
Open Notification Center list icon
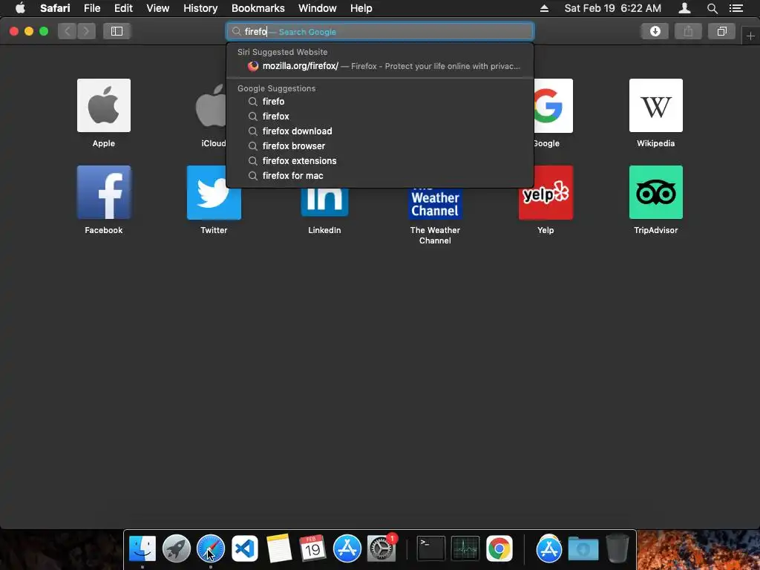pyautogui.click(x=736, y=8)
